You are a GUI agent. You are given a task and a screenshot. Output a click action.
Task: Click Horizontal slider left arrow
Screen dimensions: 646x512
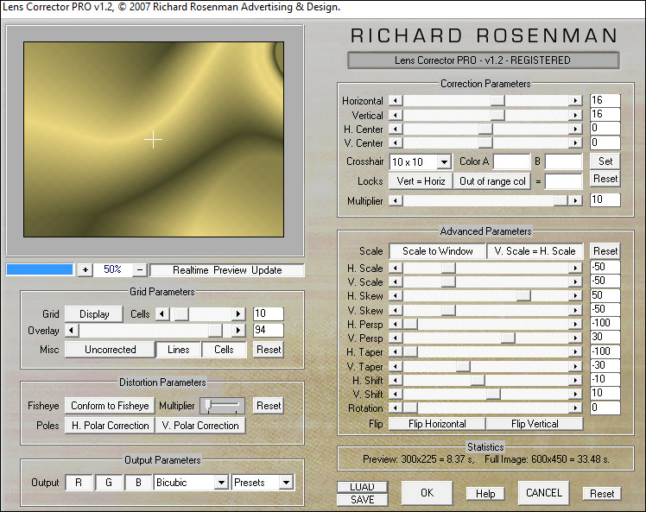click(x=396, y=100)
